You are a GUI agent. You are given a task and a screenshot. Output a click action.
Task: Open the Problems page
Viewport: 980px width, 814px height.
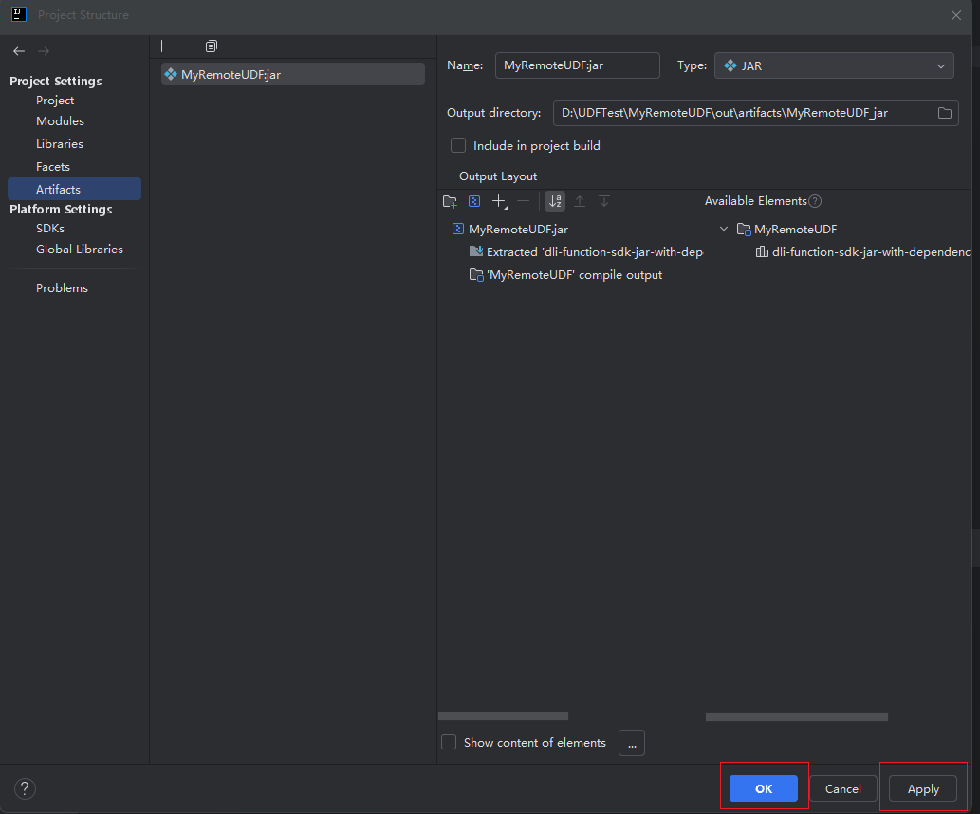(62, 288)
